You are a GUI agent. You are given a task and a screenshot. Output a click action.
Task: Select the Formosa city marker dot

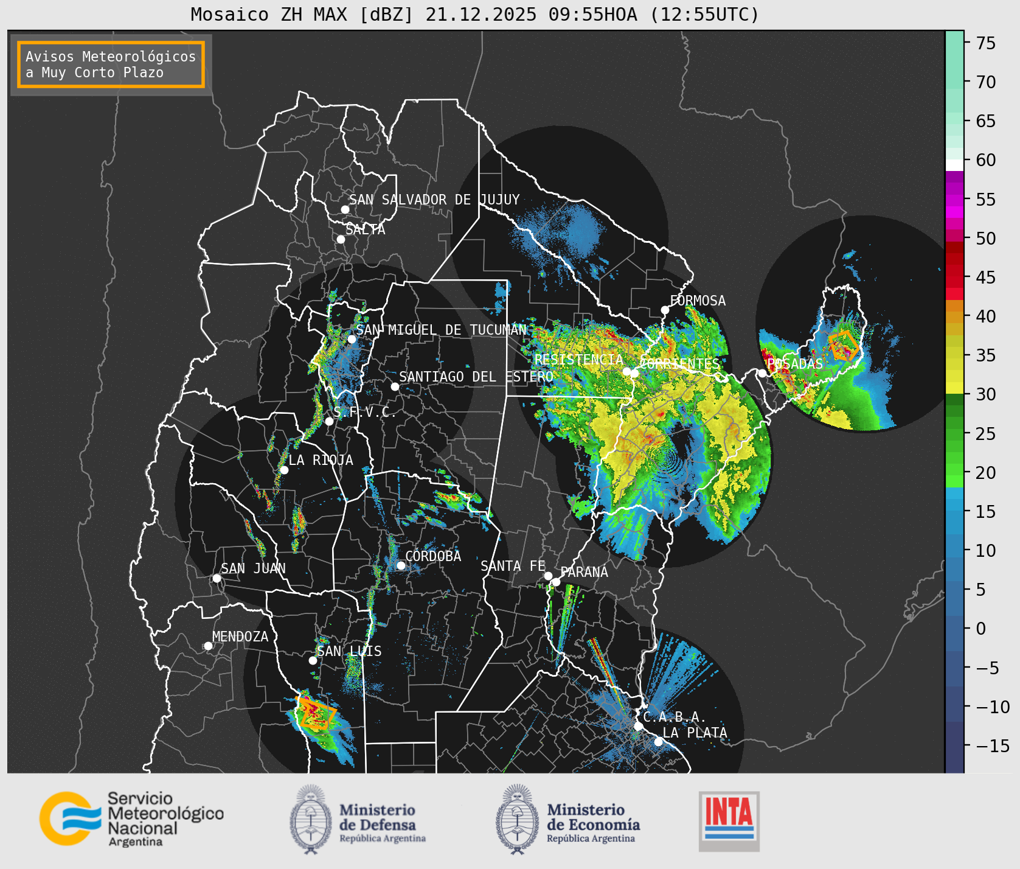click(665, 310)
